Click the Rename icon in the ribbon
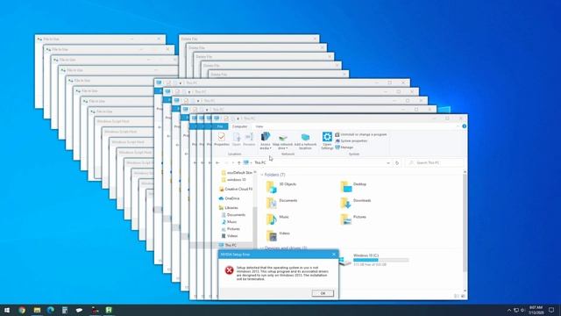Image resolution: width=561 pixels, height=316 pixels. [x=249, y=139]
